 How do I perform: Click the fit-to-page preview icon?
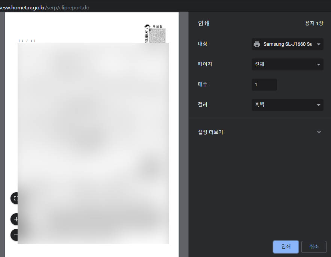pyautogui.click(x=14, y=198)
